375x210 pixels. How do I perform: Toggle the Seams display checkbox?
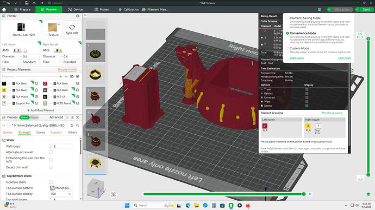307,106
